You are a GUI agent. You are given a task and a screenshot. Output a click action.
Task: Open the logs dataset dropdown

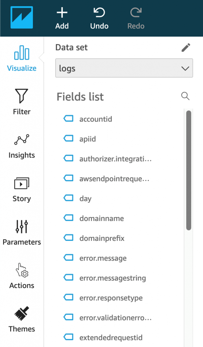(124, 68)
